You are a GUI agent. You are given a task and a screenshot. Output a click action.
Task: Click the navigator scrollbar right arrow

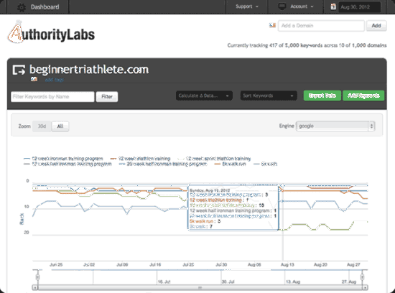point(365,287)
